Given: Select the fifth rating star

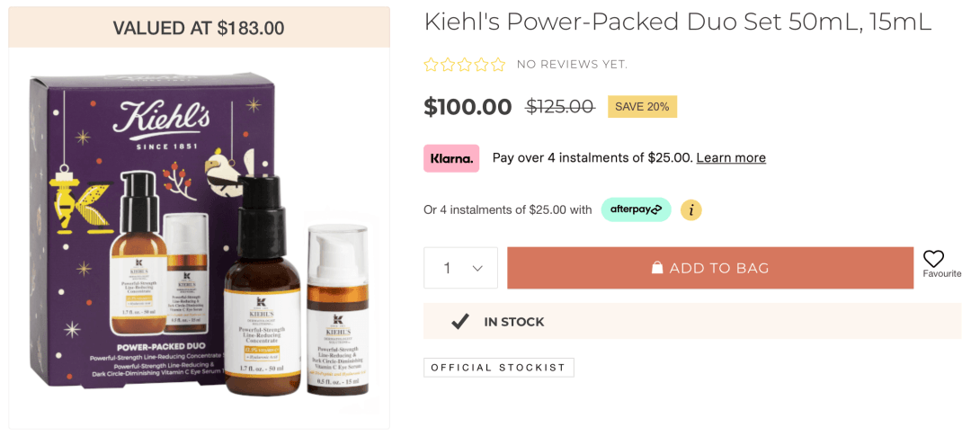Looking at the screenshot, I should (x=498, y=65).
